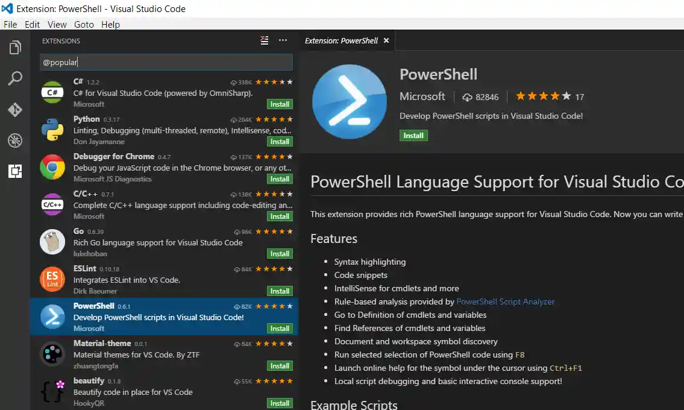The image size is (684, 410).
Task: Click the Python extension icon
Action: pos(52,130)
